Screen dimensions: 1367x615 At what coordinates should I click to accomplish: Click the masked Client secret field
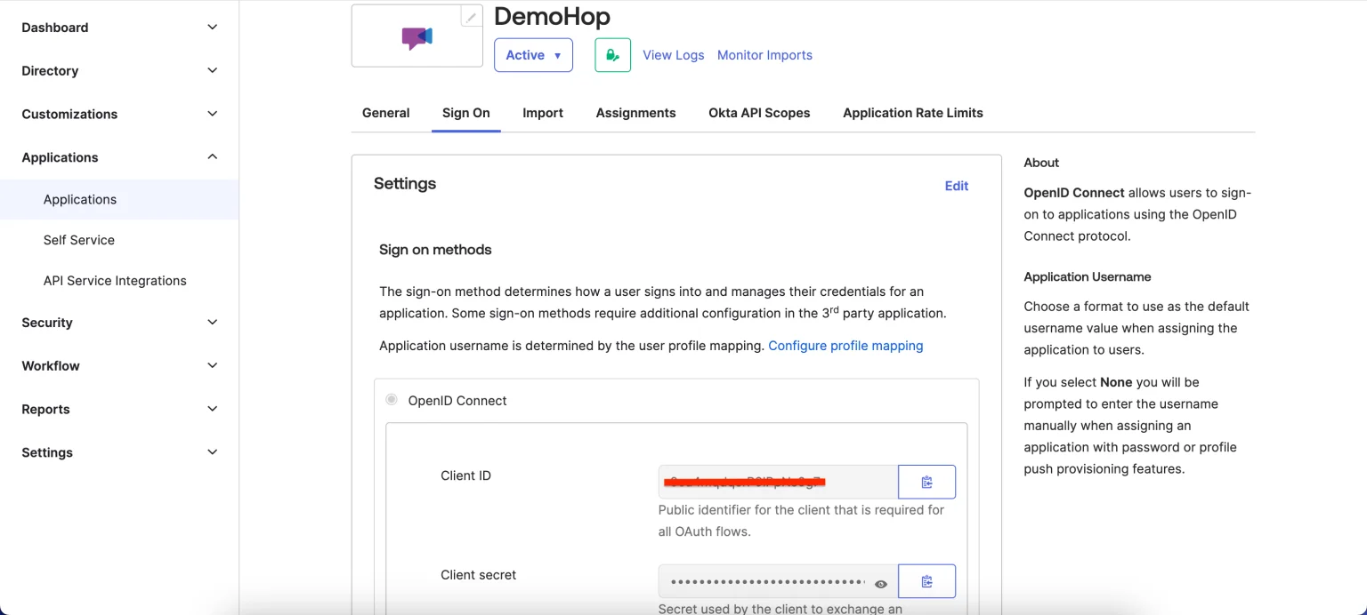[778, 581]
